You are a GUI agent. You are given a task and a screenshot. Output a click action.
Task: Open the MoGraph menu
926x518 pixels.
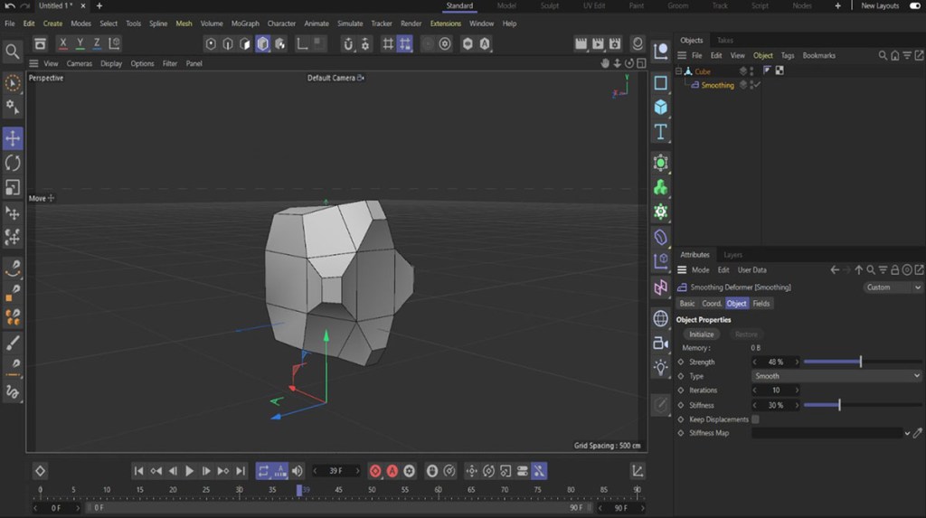point(244,24)
